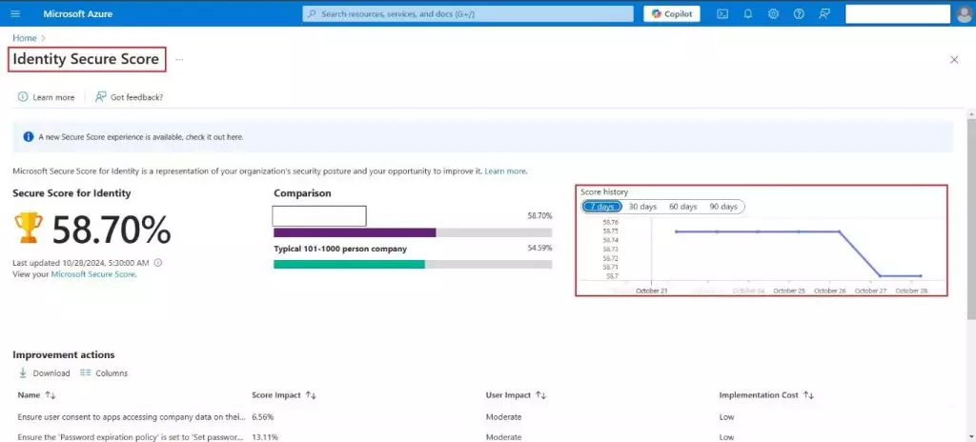The height and width of the screenshot is (442, 976).
Task: Launch Copilot from the top bar
Action: (x=672, y=13)
